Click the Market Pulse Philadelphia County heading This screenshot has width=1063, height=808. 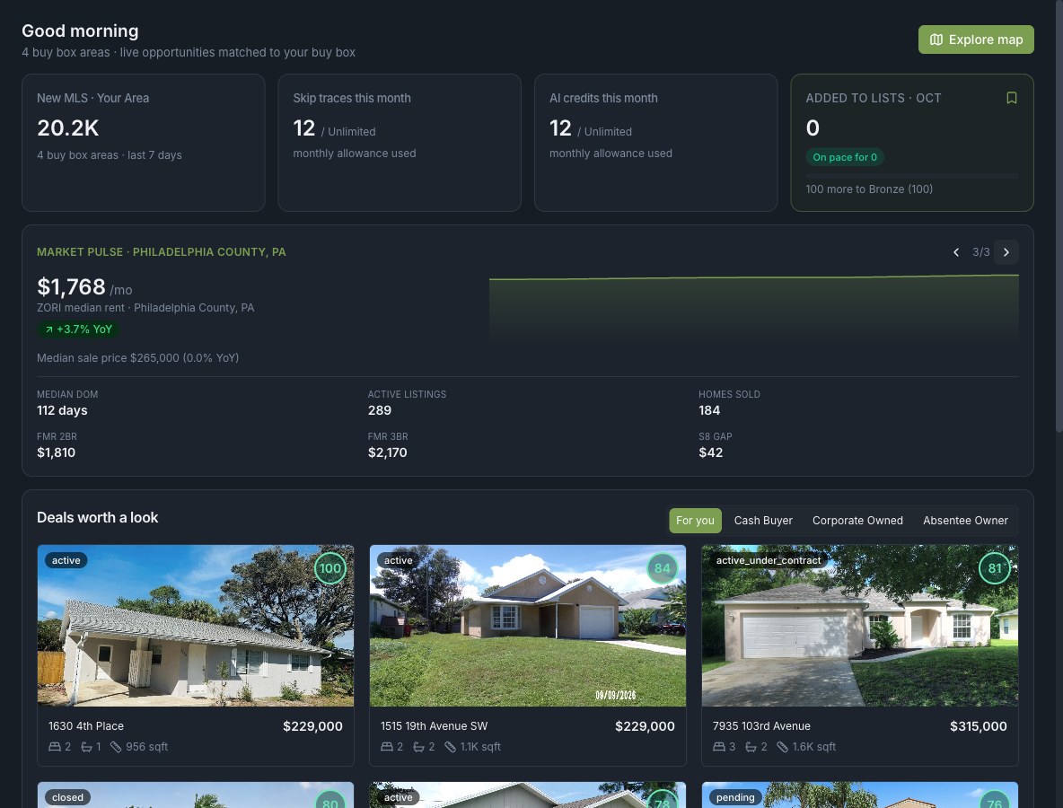coord(162,252)
